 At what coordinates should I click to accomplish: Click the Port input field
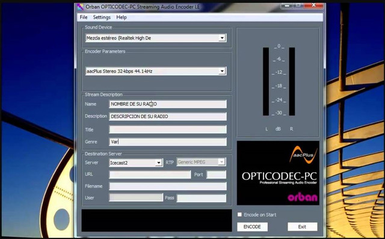pos(217,175)
